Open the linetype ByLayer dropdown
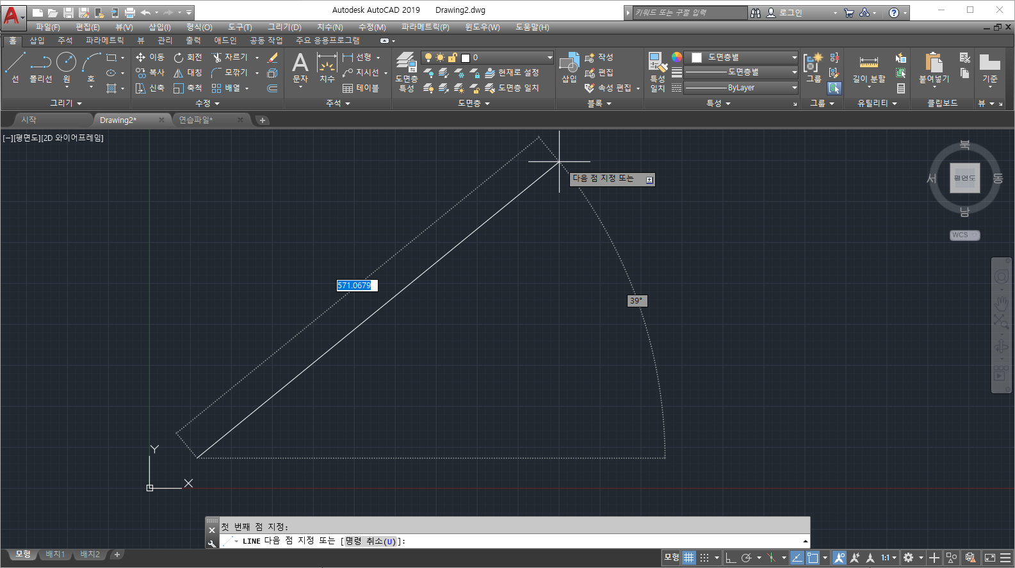This screenshot has width=1015, height=568. 742,88
